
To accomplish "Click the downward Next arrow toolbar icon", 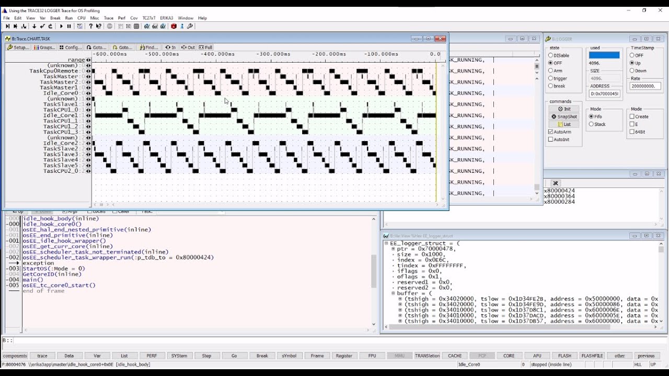I will pos(34,26).
